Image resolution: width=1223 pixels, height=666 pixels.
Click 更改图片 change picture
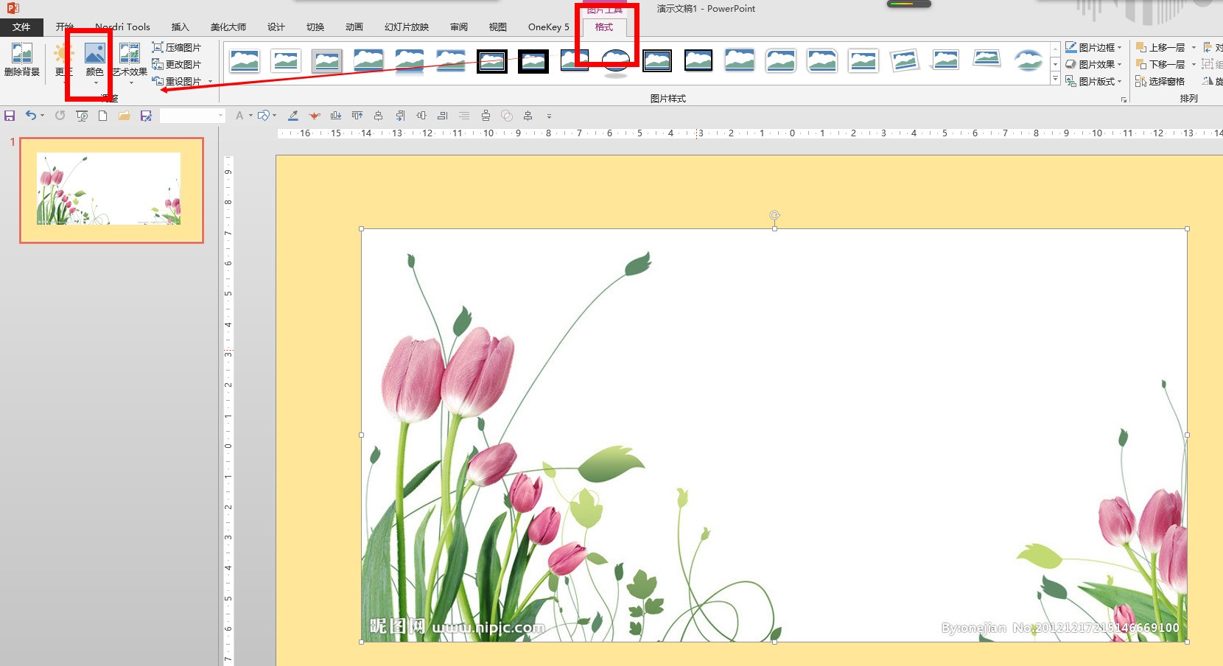[x=177, y=64]
